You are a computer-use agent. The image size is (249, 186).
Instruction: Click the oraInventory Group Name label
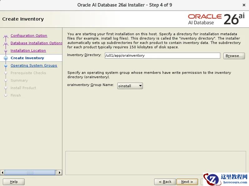point(90,85)
